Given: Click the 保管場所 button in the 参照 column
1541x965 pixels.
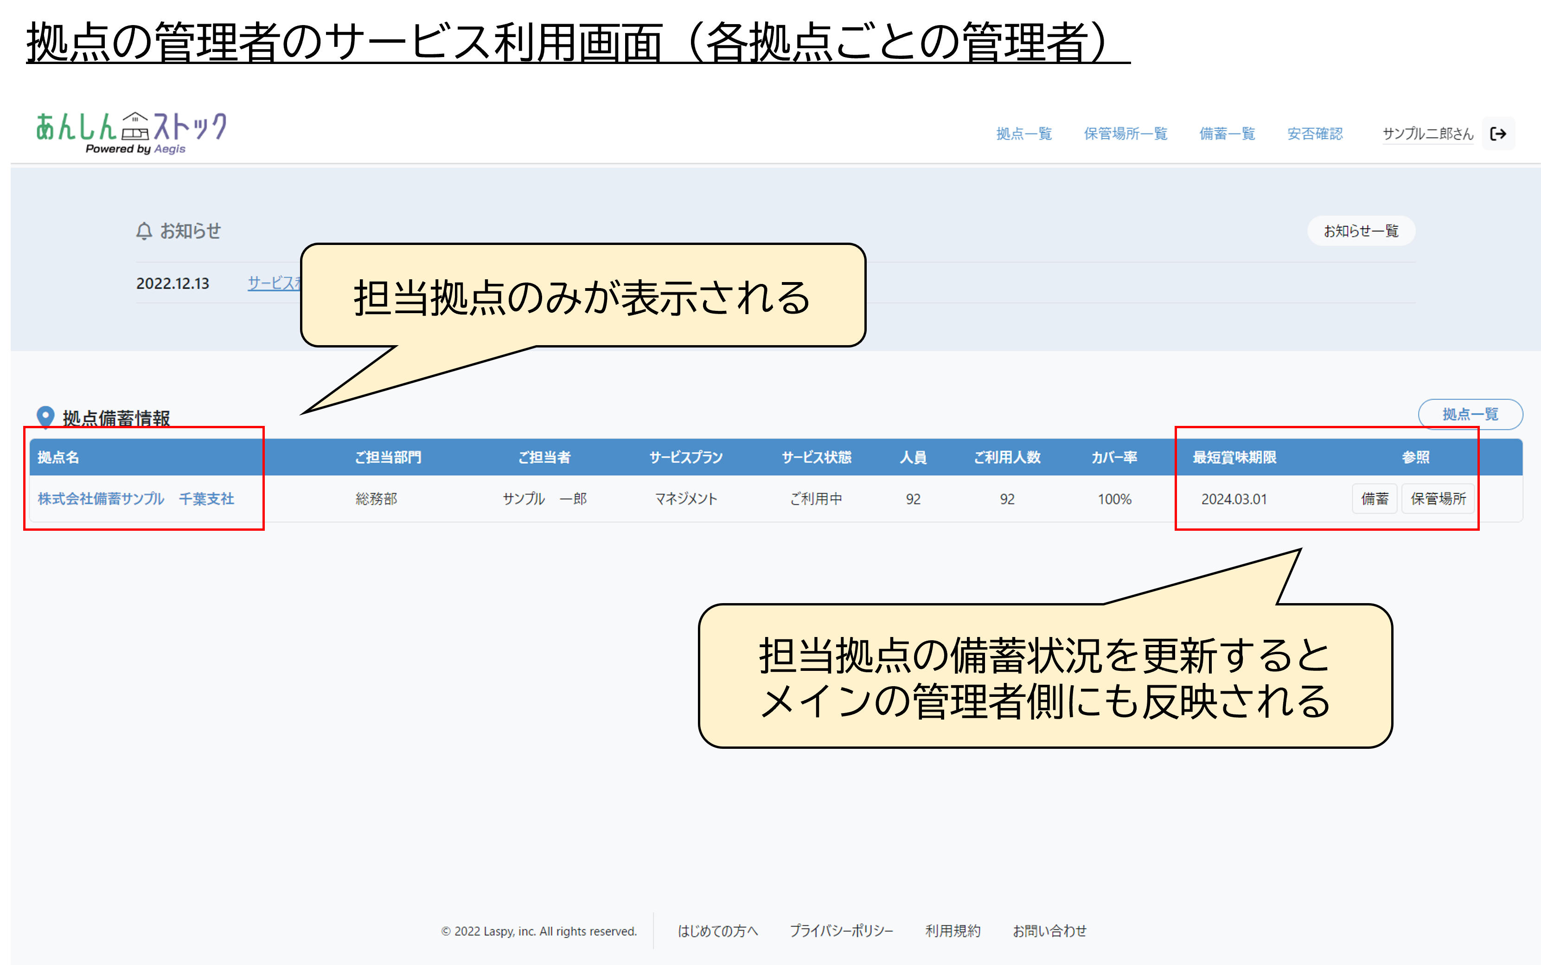Looking at the screenshot, I should 1438,498.
